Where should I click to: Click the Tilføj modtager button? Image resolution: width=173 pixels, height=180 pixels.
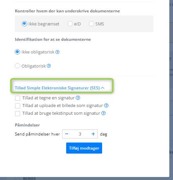84,148
